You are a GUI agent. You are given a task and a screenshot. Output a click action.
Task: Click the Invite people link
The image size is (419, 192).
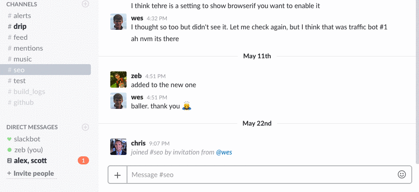coord(33,173)
